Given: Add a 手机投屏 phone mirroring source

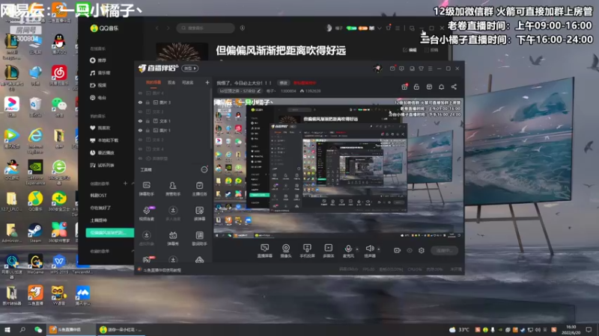Looking at the screenshot, I should [x=307, y=251].
